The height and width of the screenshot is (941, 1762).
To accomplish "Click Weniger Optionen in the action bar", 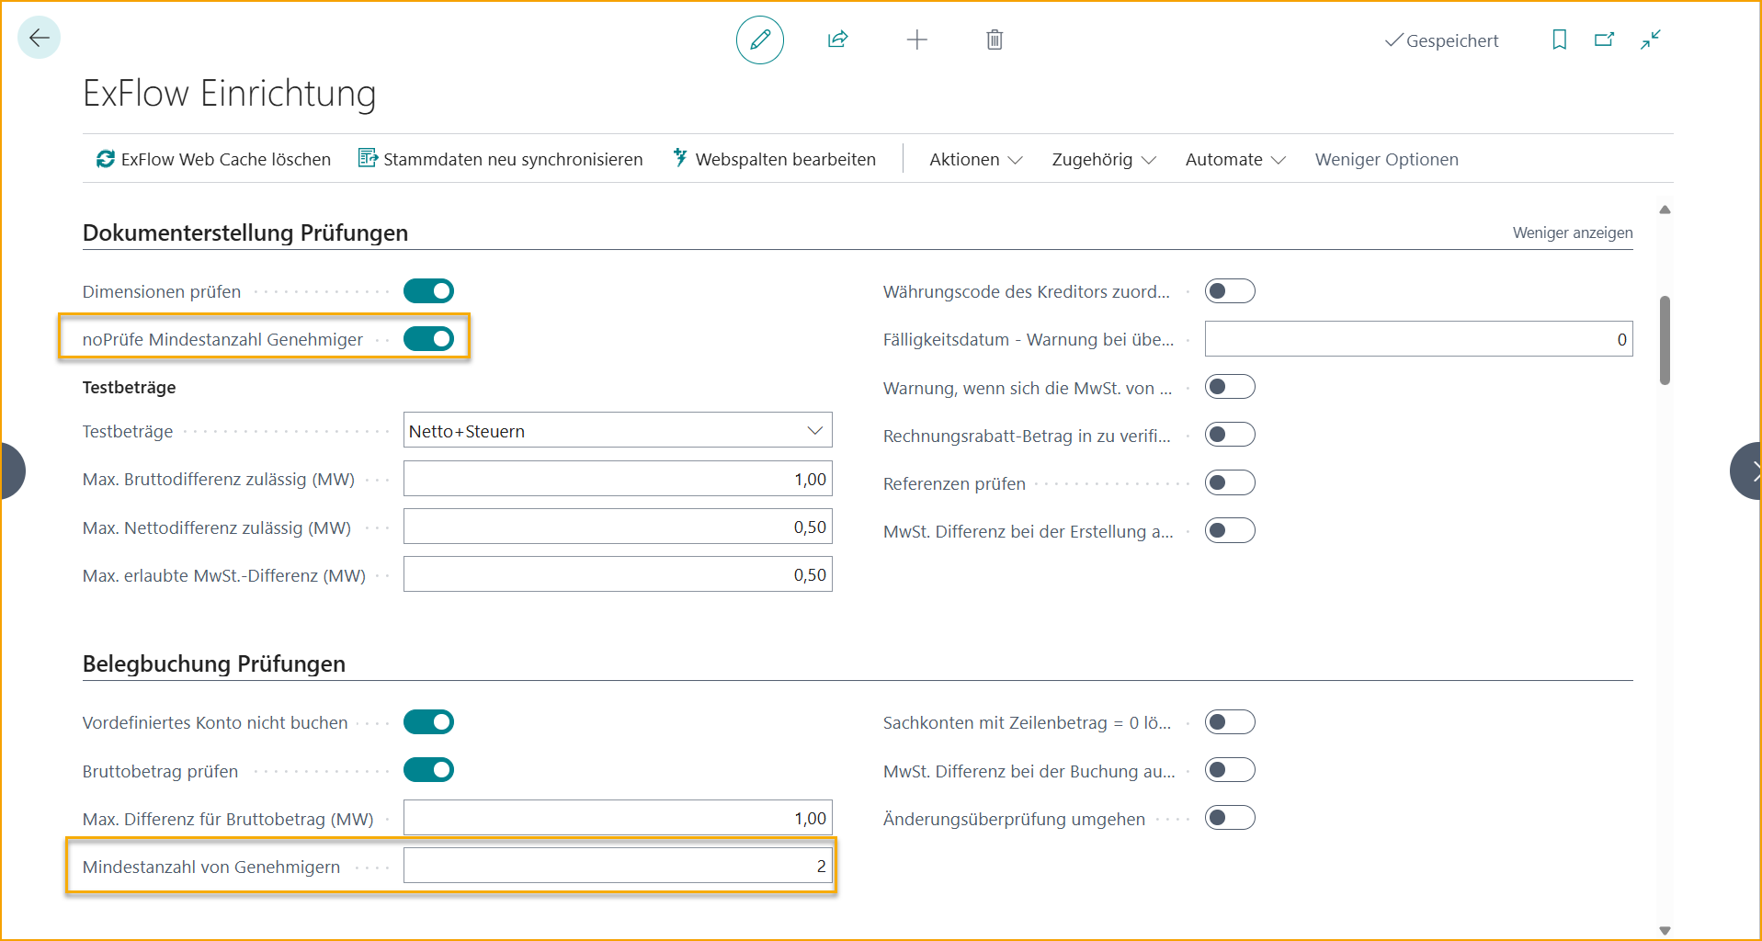I will click(x=1386, y=159).
